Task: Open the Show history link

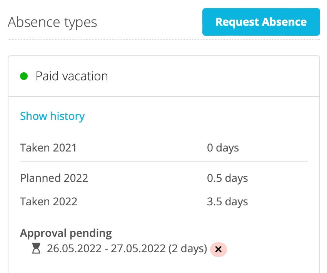Action: 52,116
